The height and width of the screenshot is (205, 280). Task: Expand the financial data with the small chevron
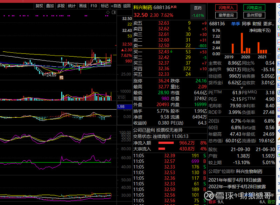point(242,87)
